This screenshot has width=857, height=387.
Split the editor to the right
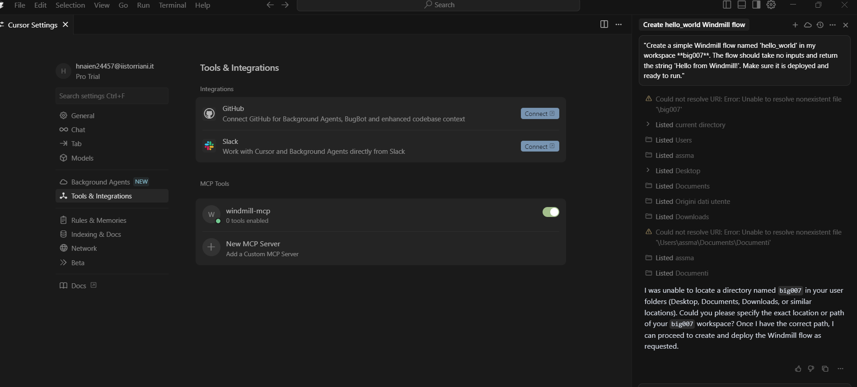coord(604,24)
